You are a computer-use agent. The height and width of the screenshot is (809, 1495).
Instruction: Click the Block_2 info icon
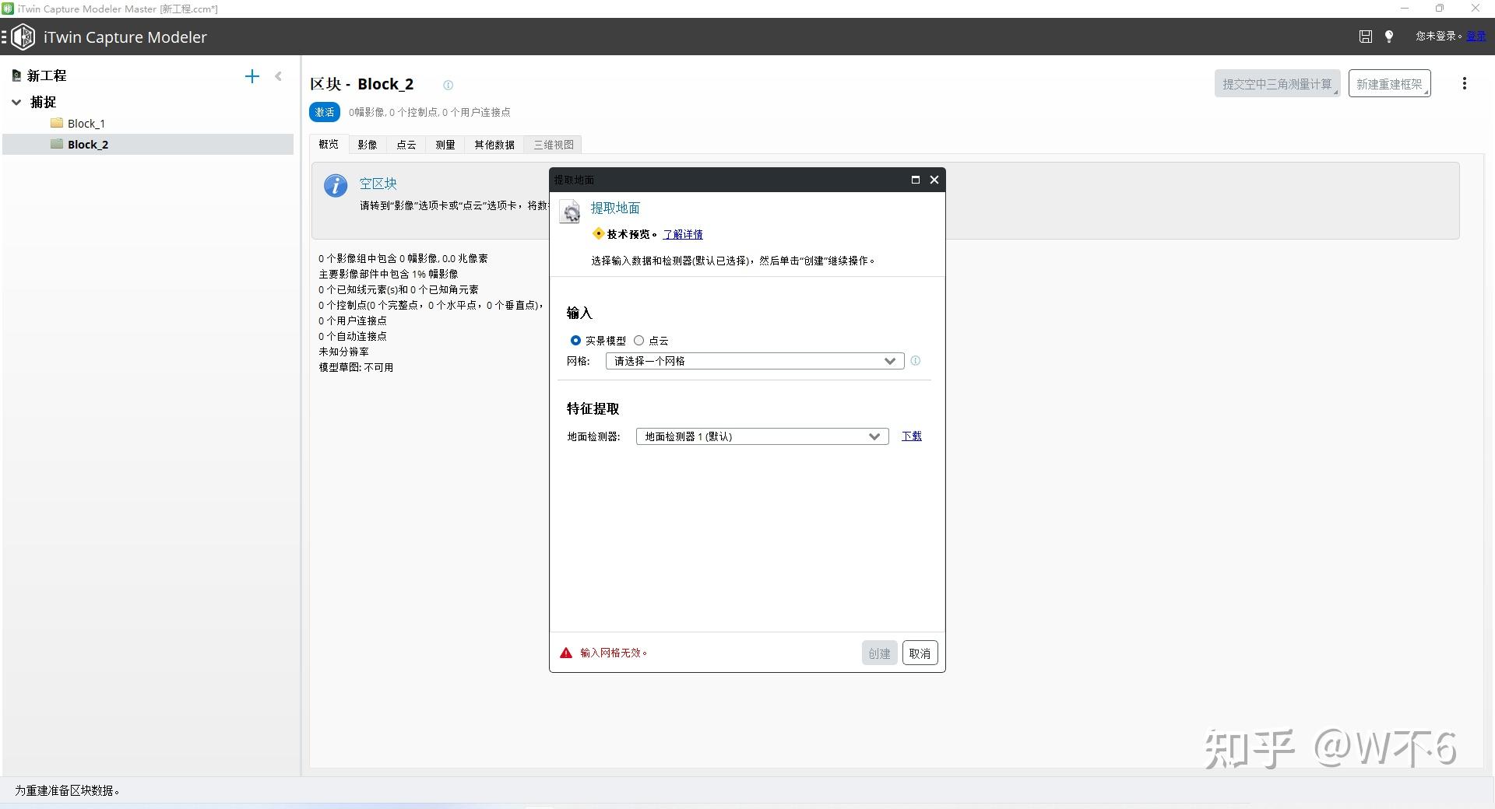[448, 85]
